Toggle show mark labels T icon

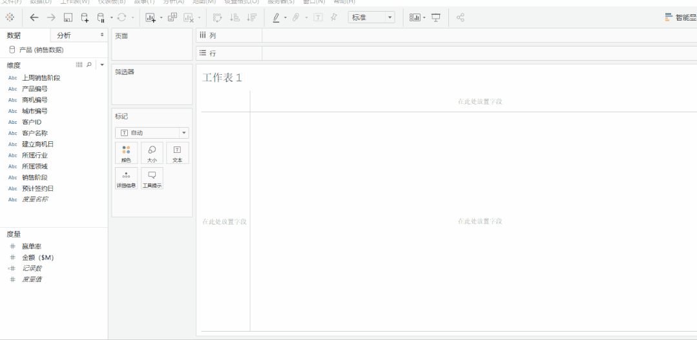[318, 18]
